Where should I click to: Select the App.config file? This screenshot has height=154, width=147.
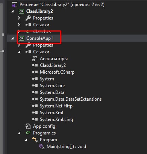coord(44,126)
